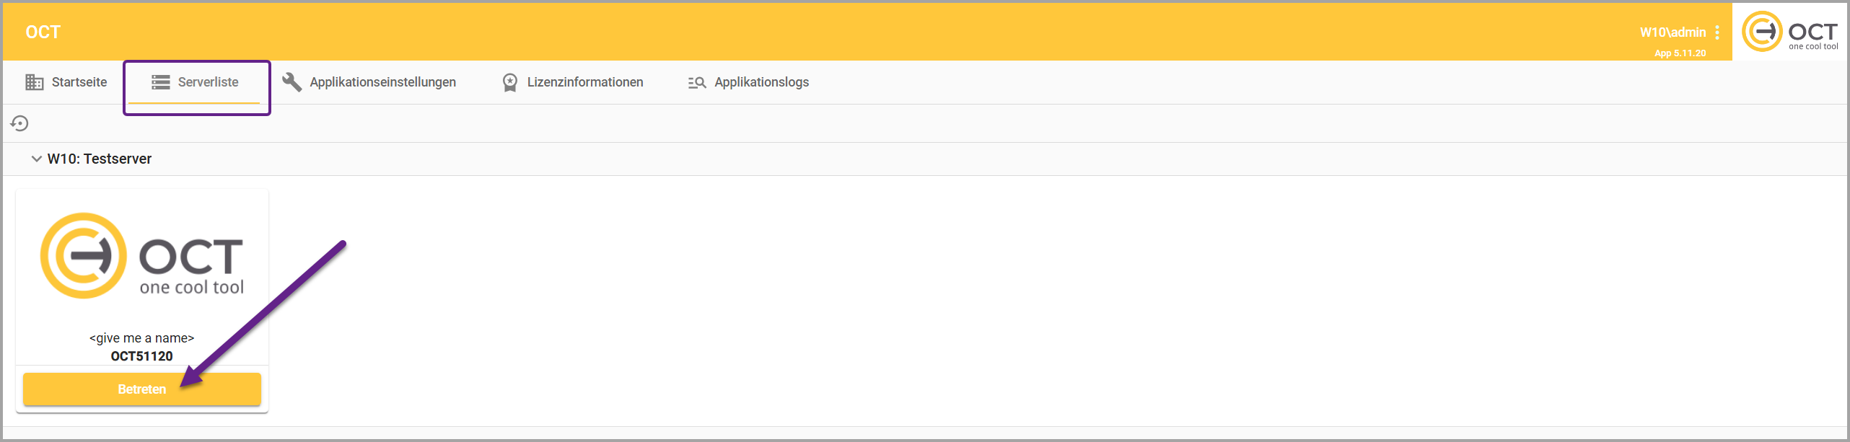The width and height of the screenshot is (1850, 442).
Task: Show the Applikationslogs tab
Action: (761, 82)
